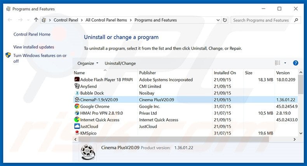This screenshot has width=307, height=166.
Task: Click the 45.0.2454.9 version cell
Action: click(287, 106)
